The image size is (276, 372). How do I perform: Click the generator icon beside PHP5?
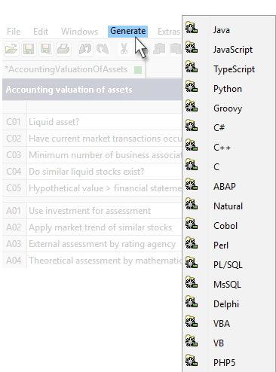point(192,361)
